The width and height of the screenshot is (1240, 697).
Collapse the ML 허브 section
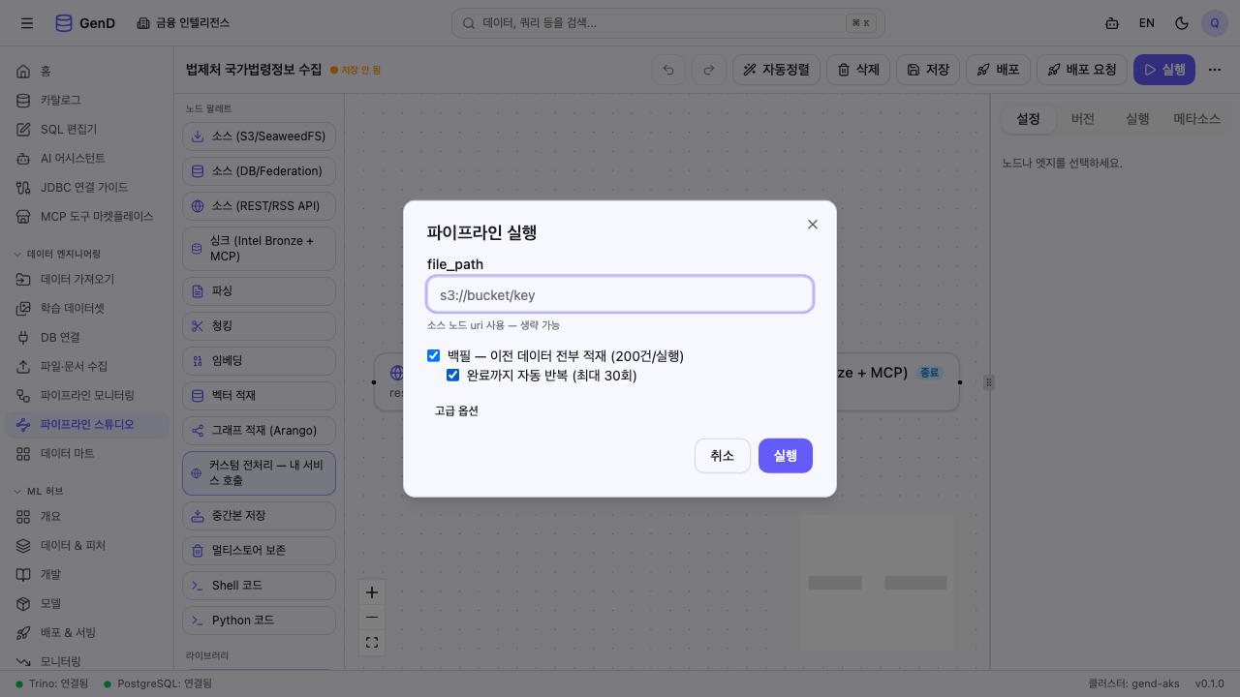39,491
